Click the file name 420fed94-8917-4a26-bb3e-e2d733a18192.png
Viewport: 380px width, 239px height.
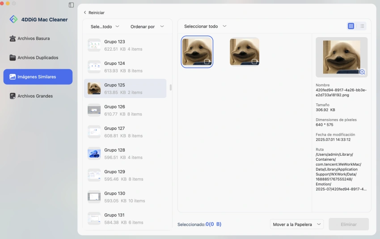[x=341, y=93]
